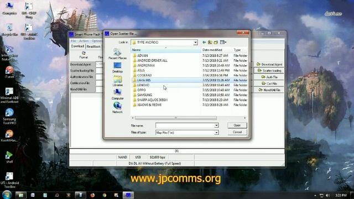
Task: Click the File name input field
Action: (x=185, y=125)
